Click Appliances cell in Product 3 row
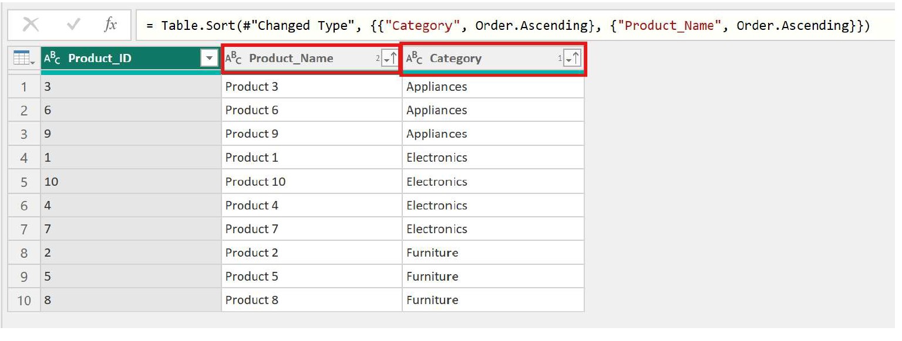The height and width of the screenshot is (341, 902). tap(493, 87)
